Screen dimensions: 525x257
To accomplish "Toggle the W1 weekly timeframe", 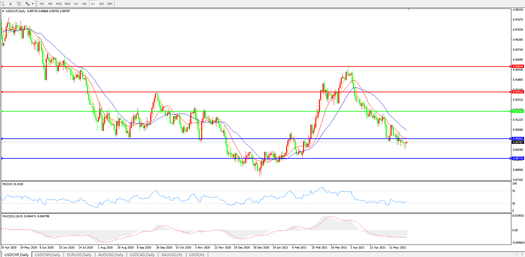I will pos(102,4).
